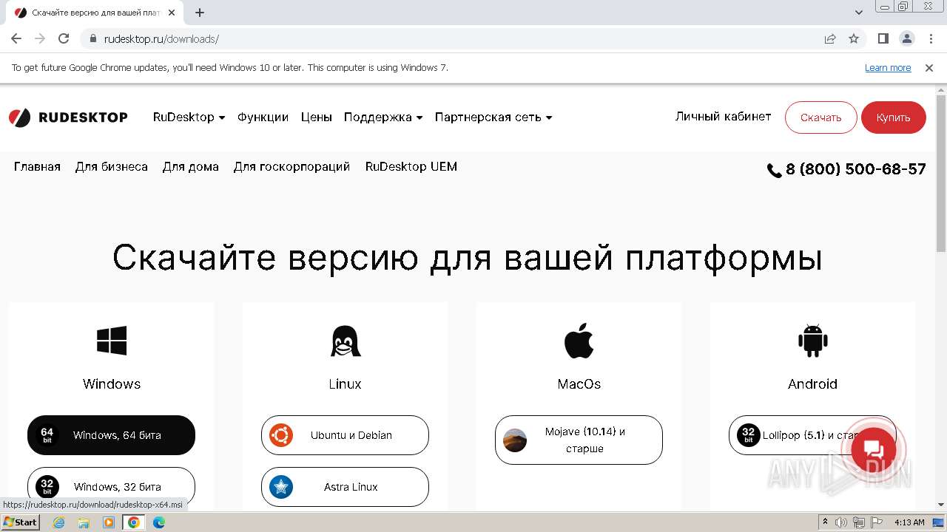Close the Chrome update notification bar
The height and width of the screenshot is (532, 947).
pos(929,67)
